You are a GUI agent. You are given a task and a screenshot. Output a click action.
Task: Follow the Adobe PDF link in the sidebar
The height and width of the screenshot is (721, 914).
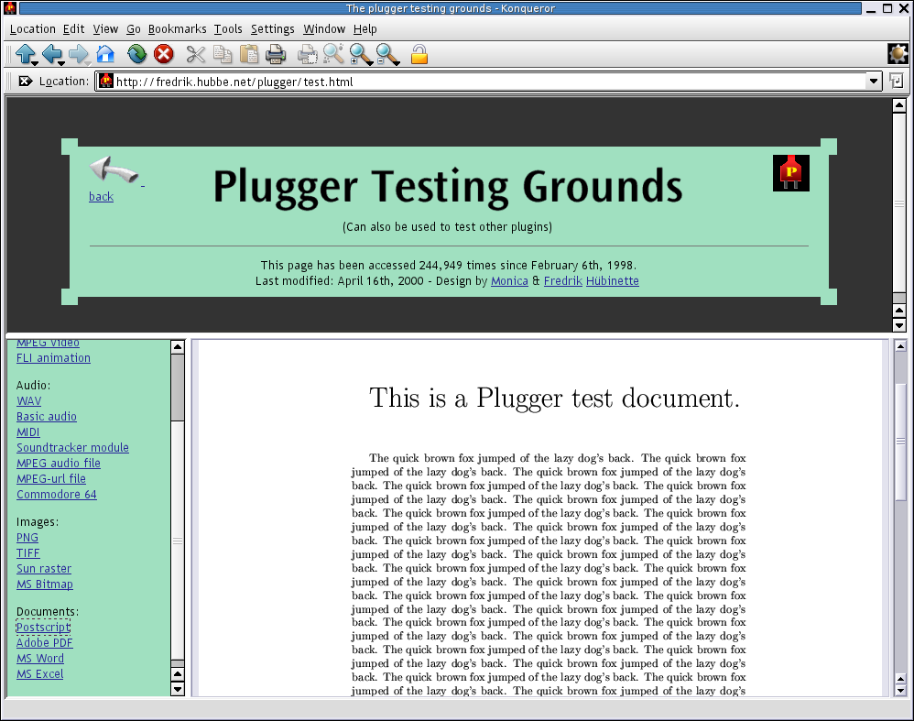coord(44,643)
